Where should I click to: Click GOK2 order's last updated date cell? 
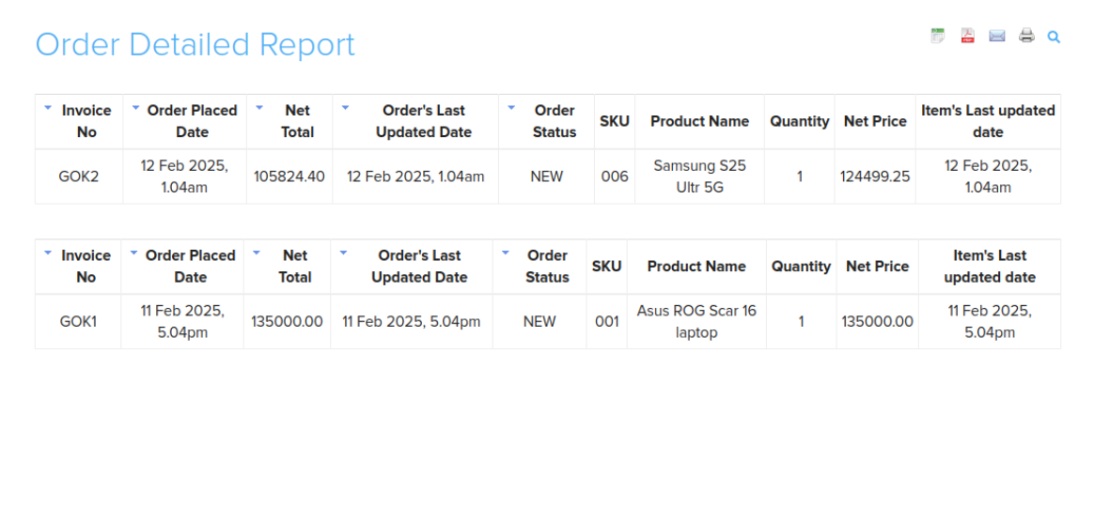415,176
